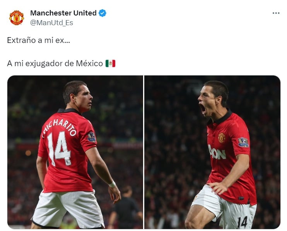Viewport: 287px width, 231px height.
Task: Select the tweet text 'Extraño a mi ex...'
Action: pos(38,40)
